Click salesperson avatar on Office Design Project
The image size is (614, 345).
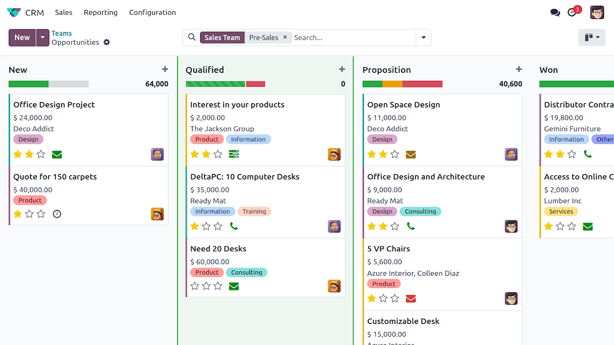click(x=157, y=154)
